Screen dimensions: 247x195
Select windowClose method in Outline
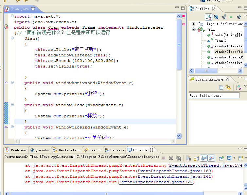click(229, 52)
